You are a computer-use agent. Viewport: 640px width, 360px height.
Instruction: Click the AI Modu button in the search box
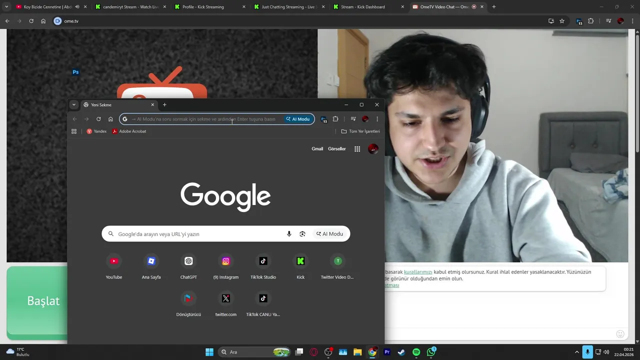pyautogui.click(x=330, y=234)
